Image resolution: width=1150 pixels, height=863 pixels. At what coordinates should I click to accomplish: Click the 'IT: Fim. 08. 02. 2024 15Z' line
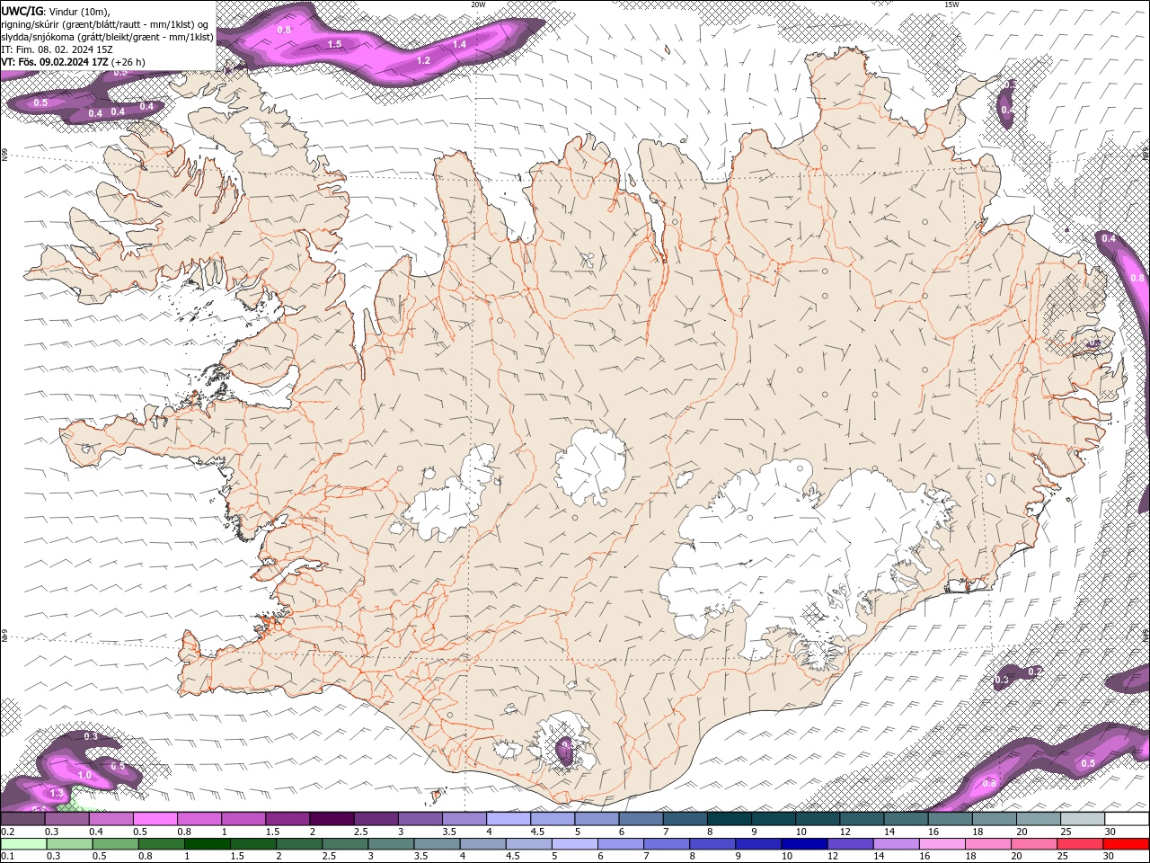click(56, 49)
